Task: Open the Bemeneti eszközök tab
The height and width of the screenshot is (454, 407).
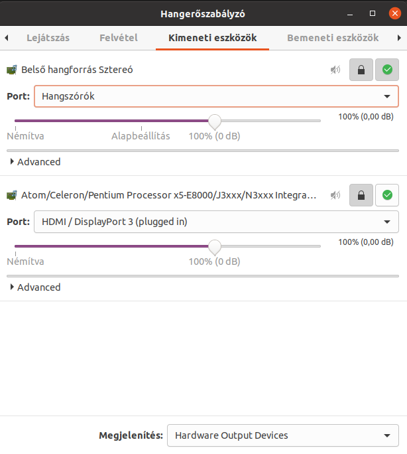Action: click(x=333, y=38)
